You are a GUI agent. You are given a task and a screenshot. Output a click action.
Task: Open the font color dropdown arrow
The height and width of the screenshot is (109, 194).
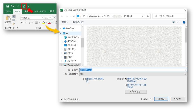pyautogui.click(x=52, y=23)
